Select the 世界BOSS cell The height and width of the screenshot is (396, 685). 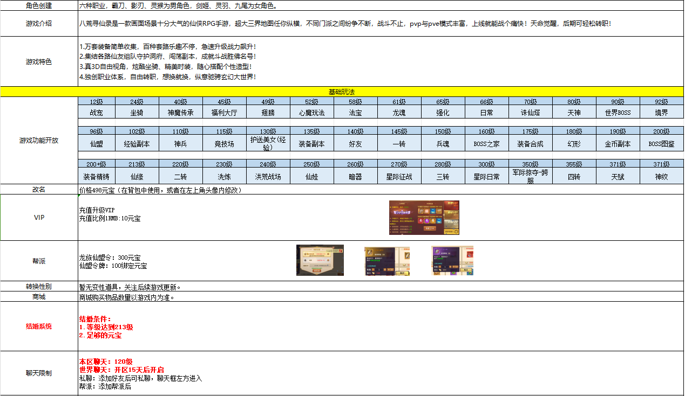click(x=618, y=113)
